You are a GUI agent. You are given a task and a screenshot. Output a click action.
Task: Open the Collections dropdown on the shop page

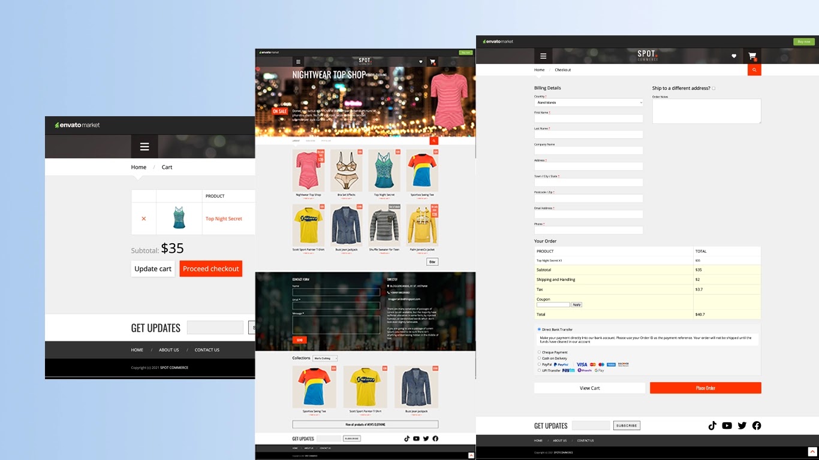point(326,359)
